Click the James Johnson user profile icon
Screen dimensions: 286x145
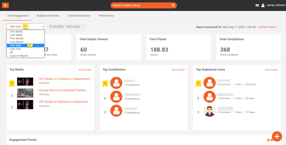point(263,5)
